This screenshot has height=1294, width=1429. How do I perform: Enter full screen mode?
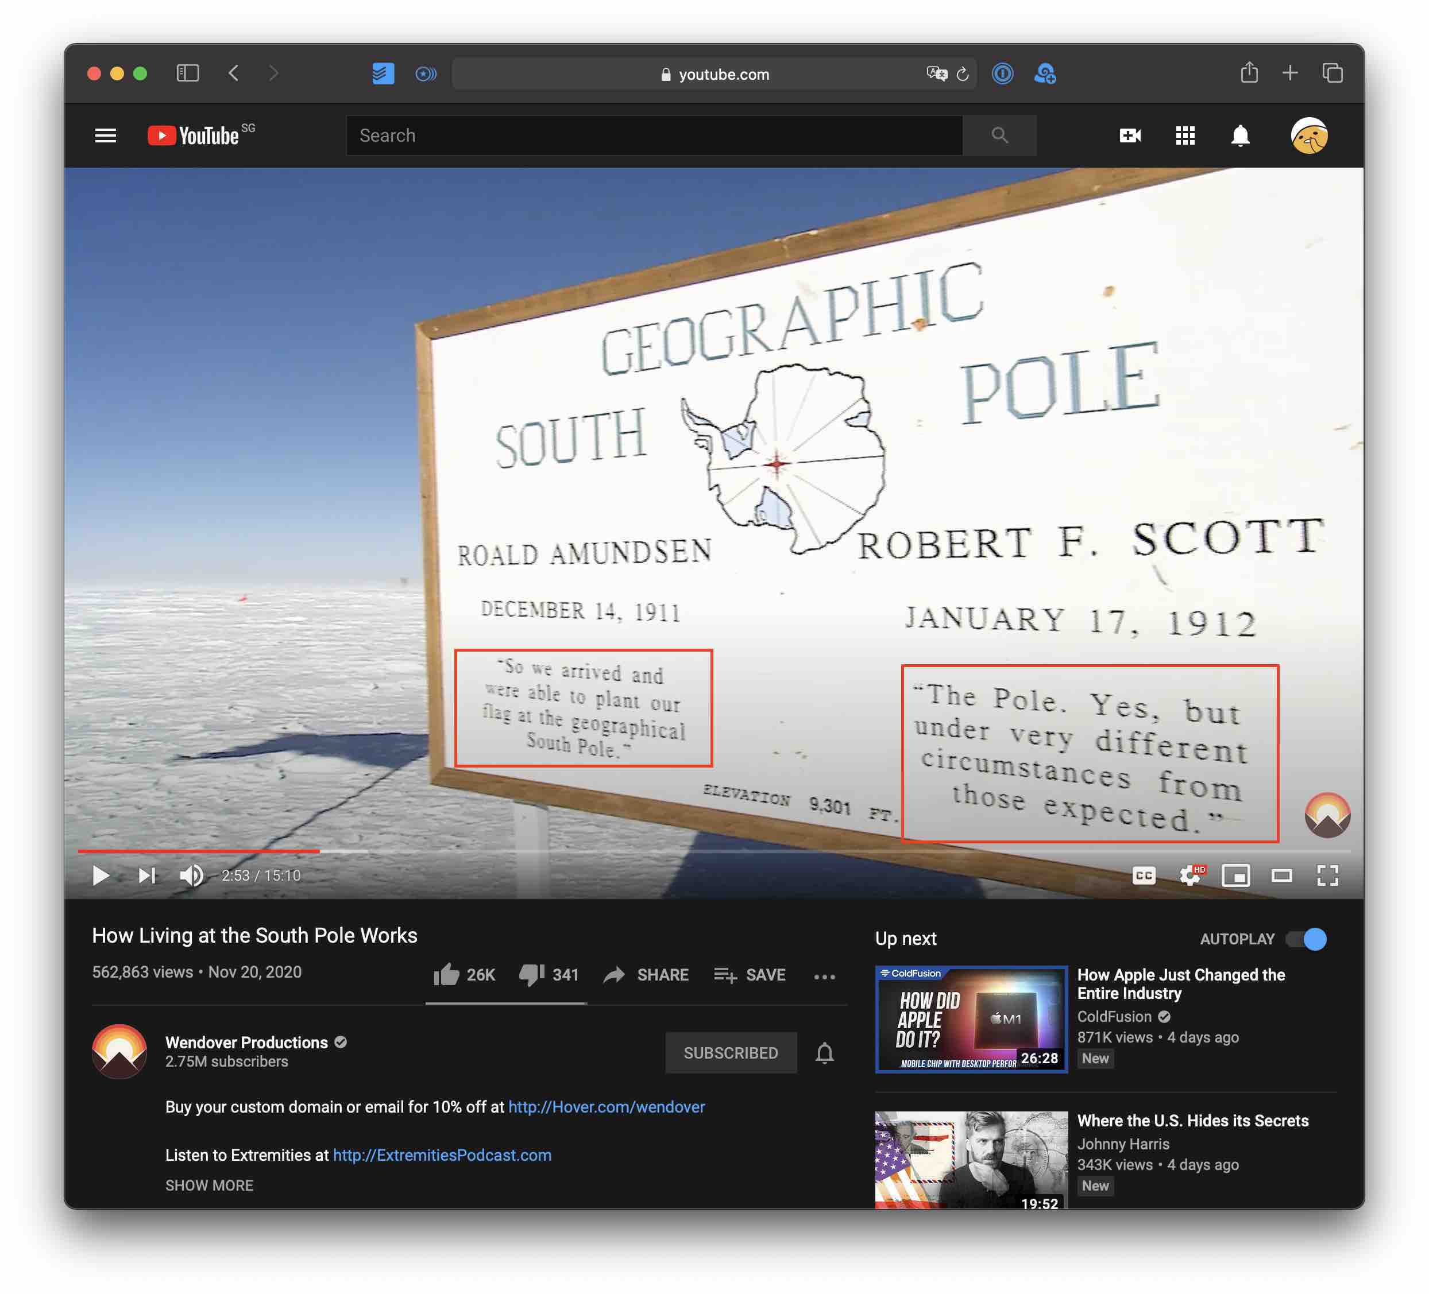click(1328, 876)
